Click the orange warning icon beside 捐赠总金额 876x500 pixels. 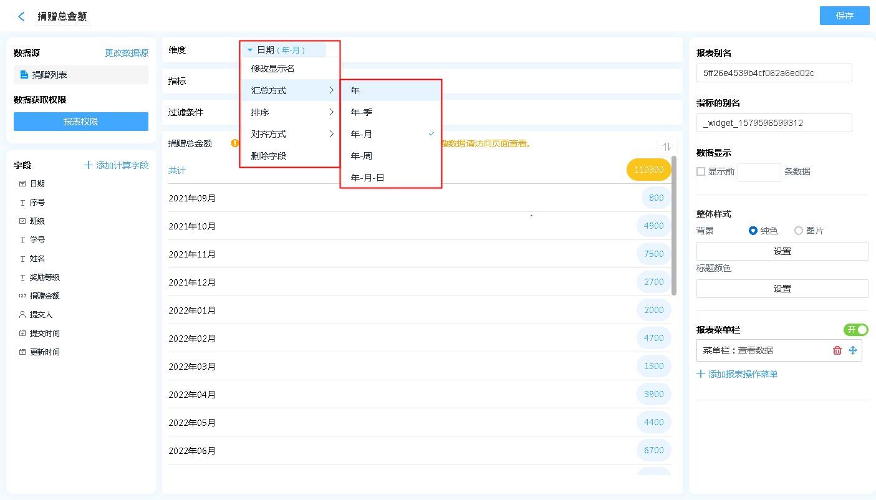[x=235, y=143]
